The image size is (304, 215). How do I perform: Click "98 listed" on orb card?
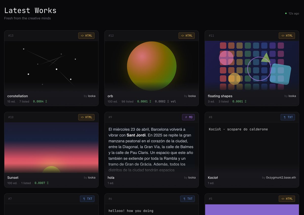[127, 101]
